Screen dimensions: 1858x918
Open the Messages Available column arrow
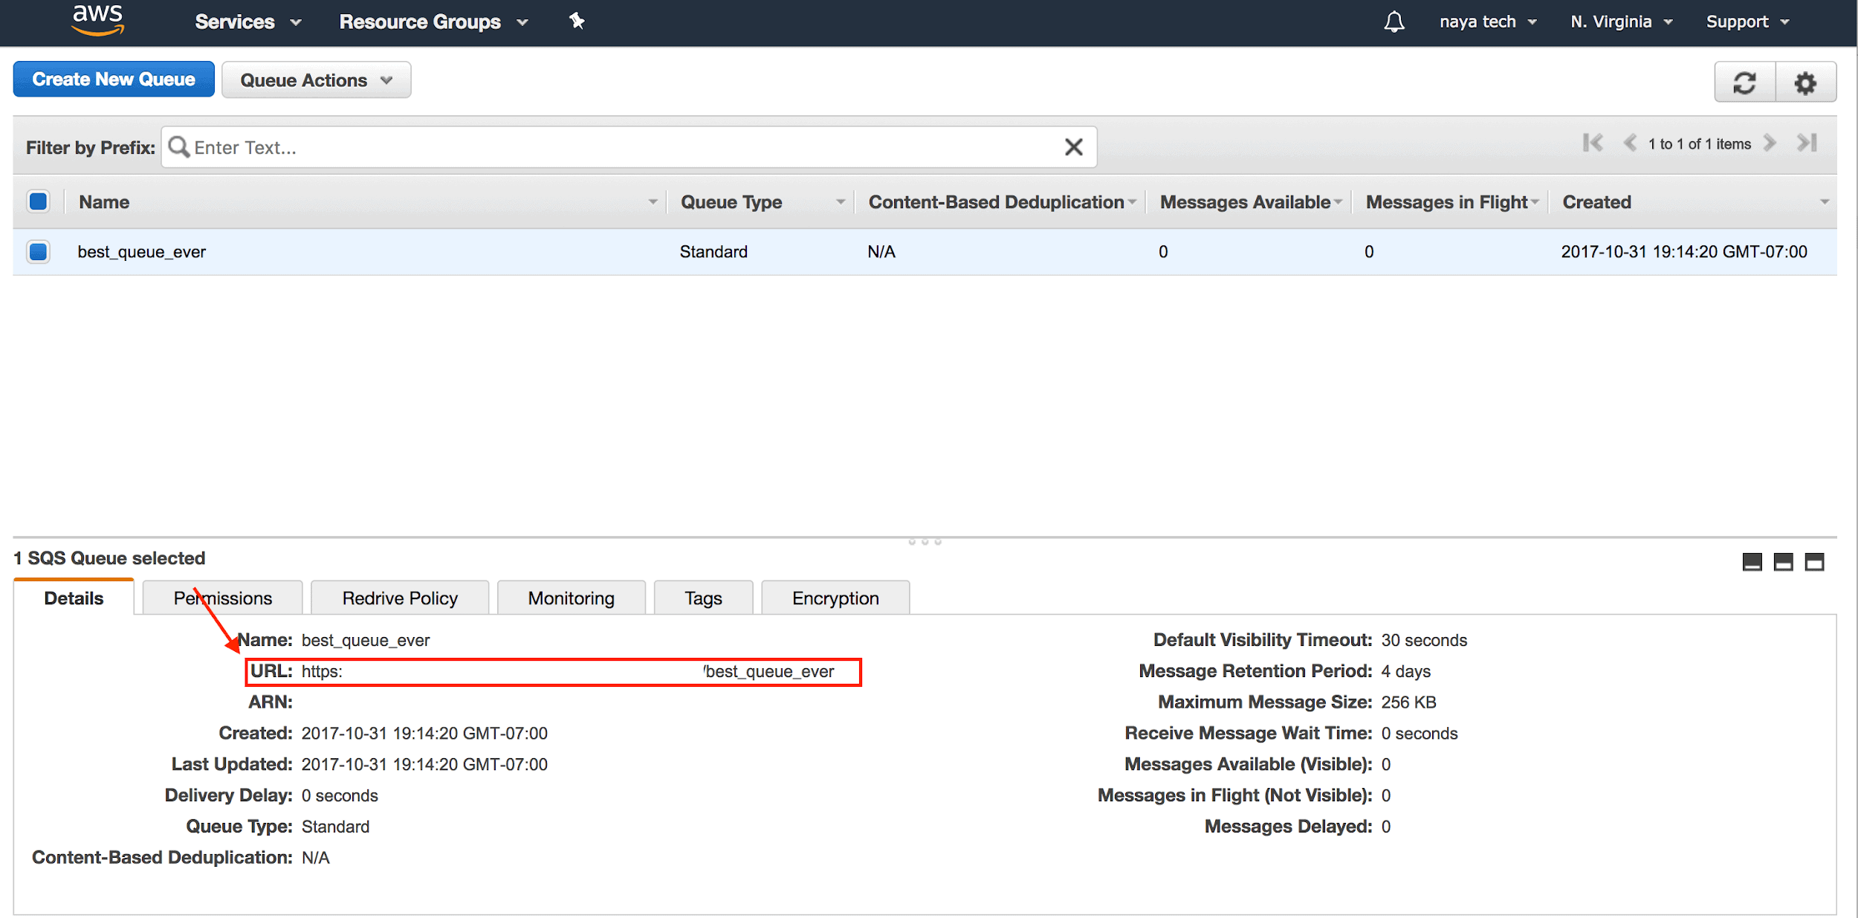[x=1338, y=202]
